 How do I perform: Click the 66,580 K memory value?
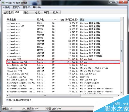click(73, 86)
